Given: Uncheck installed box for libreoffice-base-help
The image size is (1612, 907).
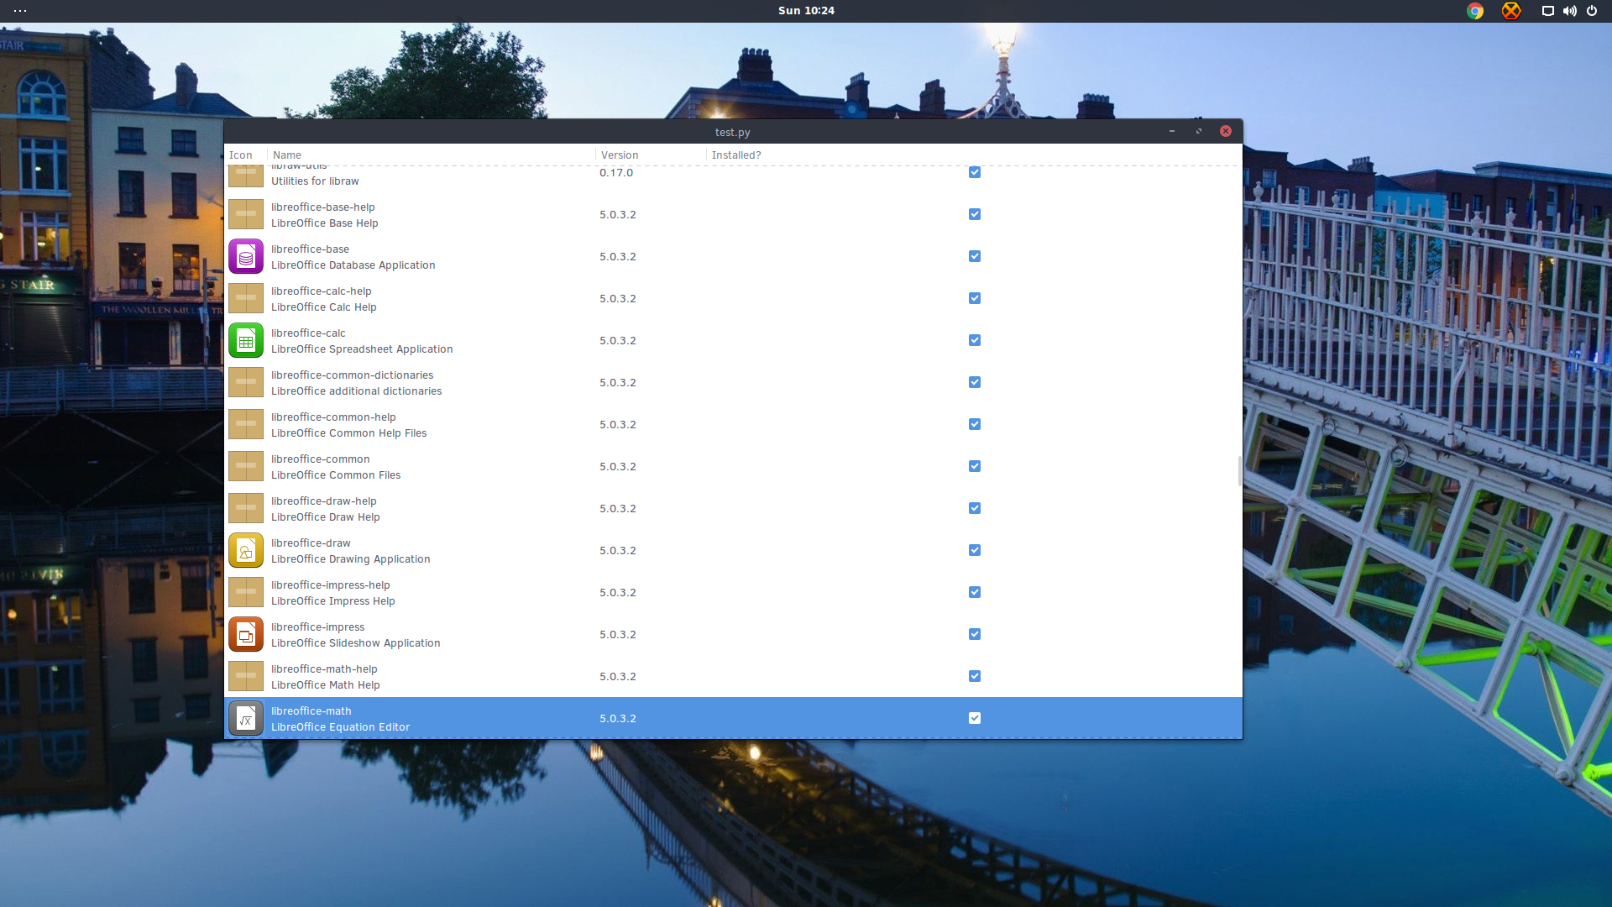Looking at the screenshot, I should pos(975,214).
